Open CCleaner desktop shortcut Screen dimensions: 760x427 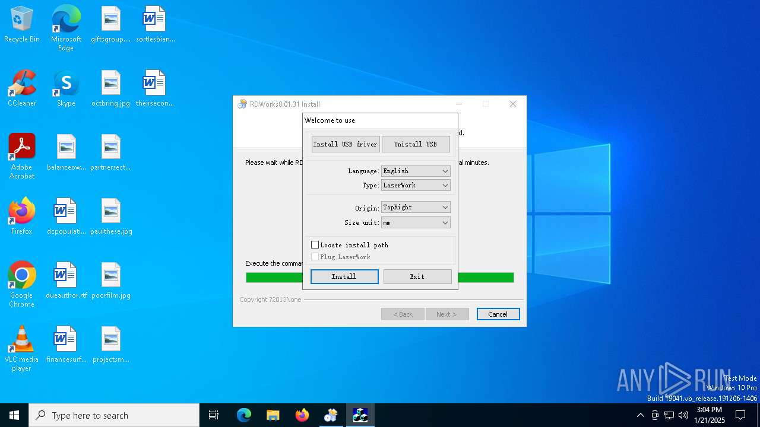tap(22, 89)
